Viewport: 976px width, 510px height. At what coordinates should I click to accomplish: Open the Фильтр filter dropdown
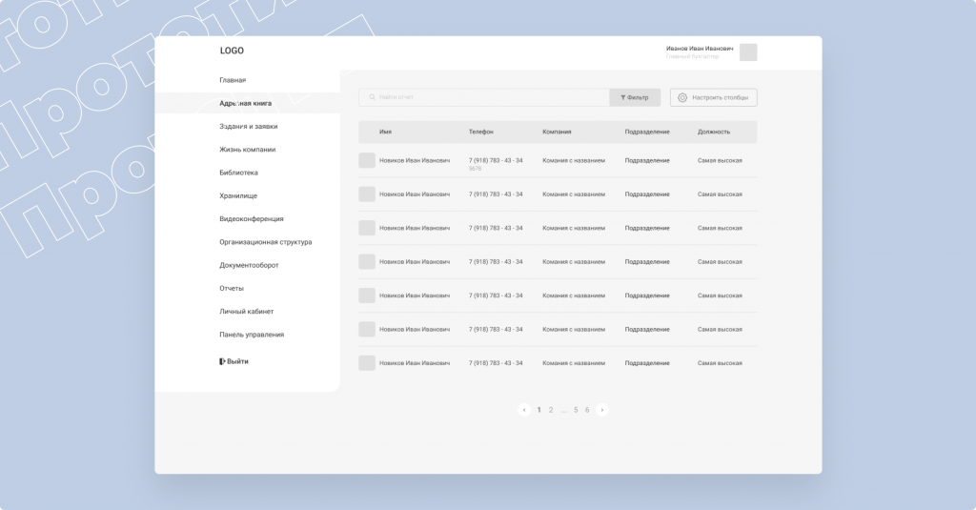[635, 97]
